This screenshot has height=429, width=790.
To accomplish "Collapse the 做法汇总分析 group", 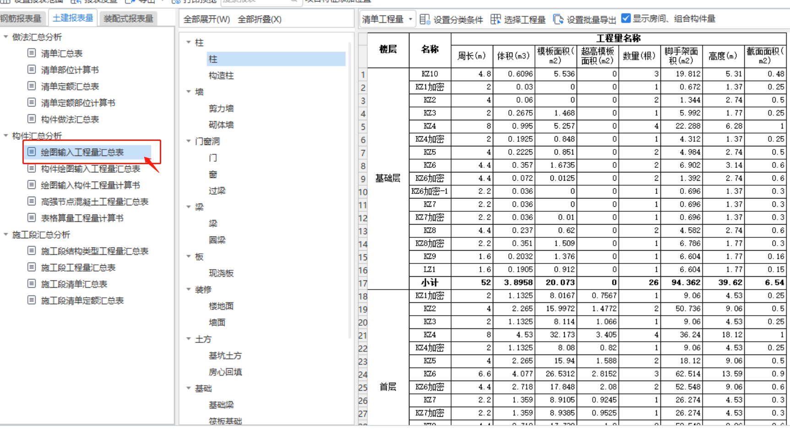I will (5, 37).
